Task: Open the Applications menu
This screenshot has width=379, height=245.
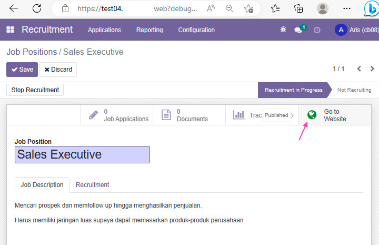Action: click(x=104, y=30)
